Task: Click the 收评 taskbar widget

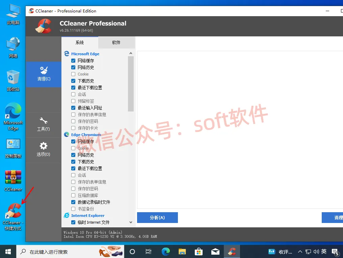Action: [x=280, y=252]
